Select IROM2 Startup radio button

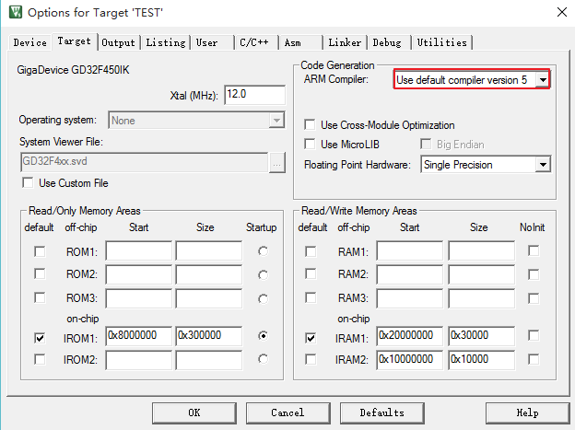point(263,359)
